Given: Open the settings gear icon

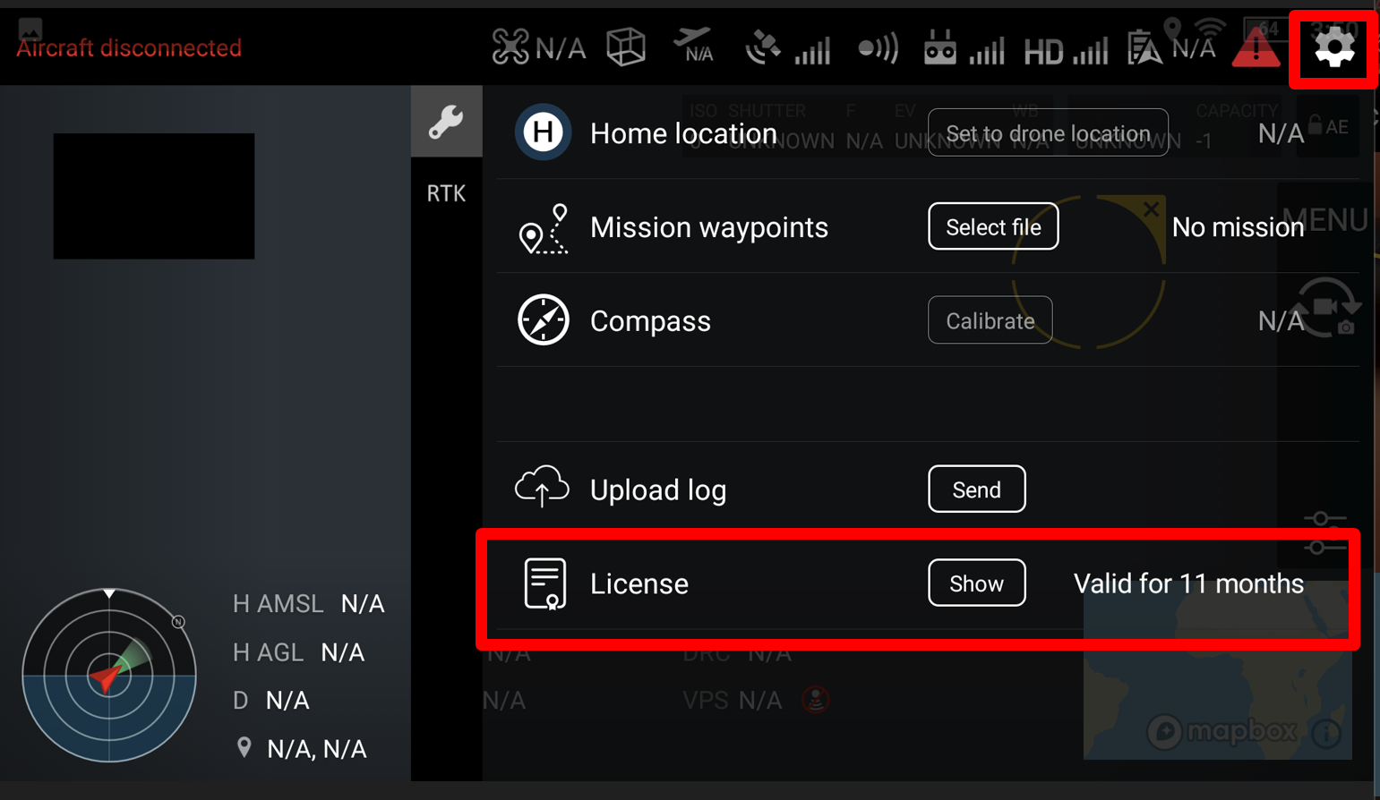Looking at the screenshot, I should coord(1333,47).
